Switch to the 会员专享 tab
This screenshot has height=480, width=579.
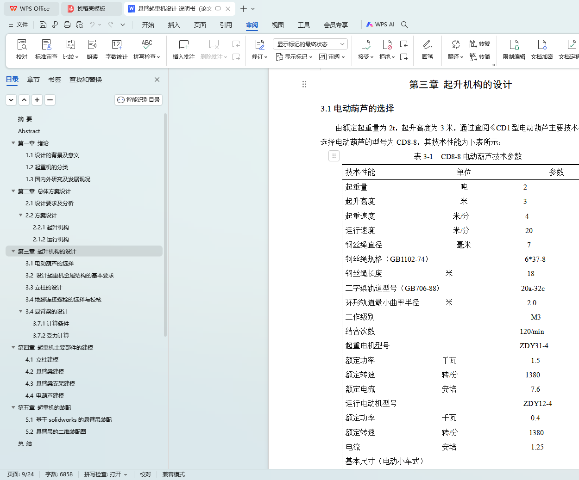coord(336,25)
